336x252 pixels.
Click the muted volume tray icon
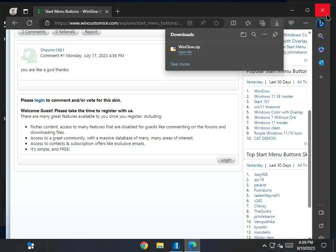click(x=280, y=245)
